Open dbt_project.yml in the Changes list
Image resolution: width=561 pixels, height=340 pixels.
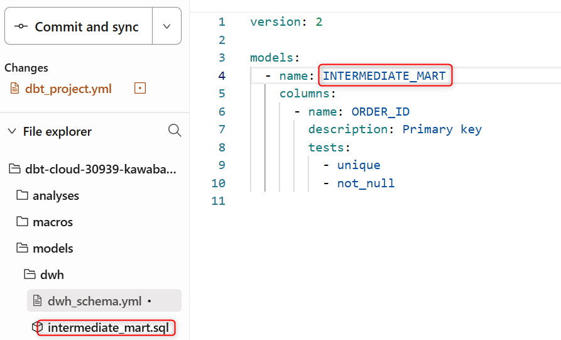68,89
